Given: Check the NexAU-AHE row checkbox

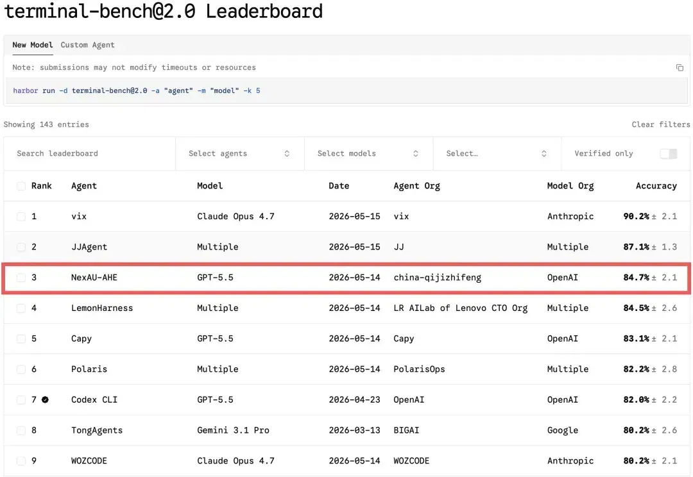Looking at the screenshot, I should (21, 278).
